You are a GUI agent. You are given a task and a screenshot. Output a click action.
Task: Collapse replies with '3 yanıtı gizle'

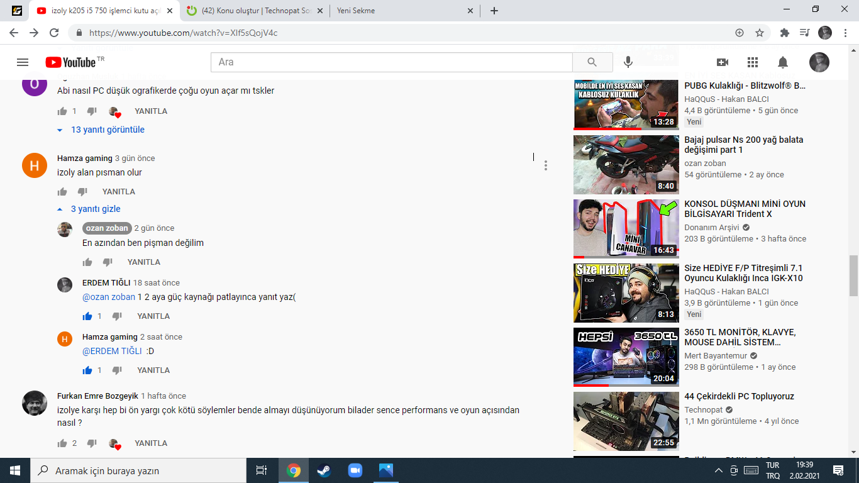pyautogui.click(x=89, y=209)
